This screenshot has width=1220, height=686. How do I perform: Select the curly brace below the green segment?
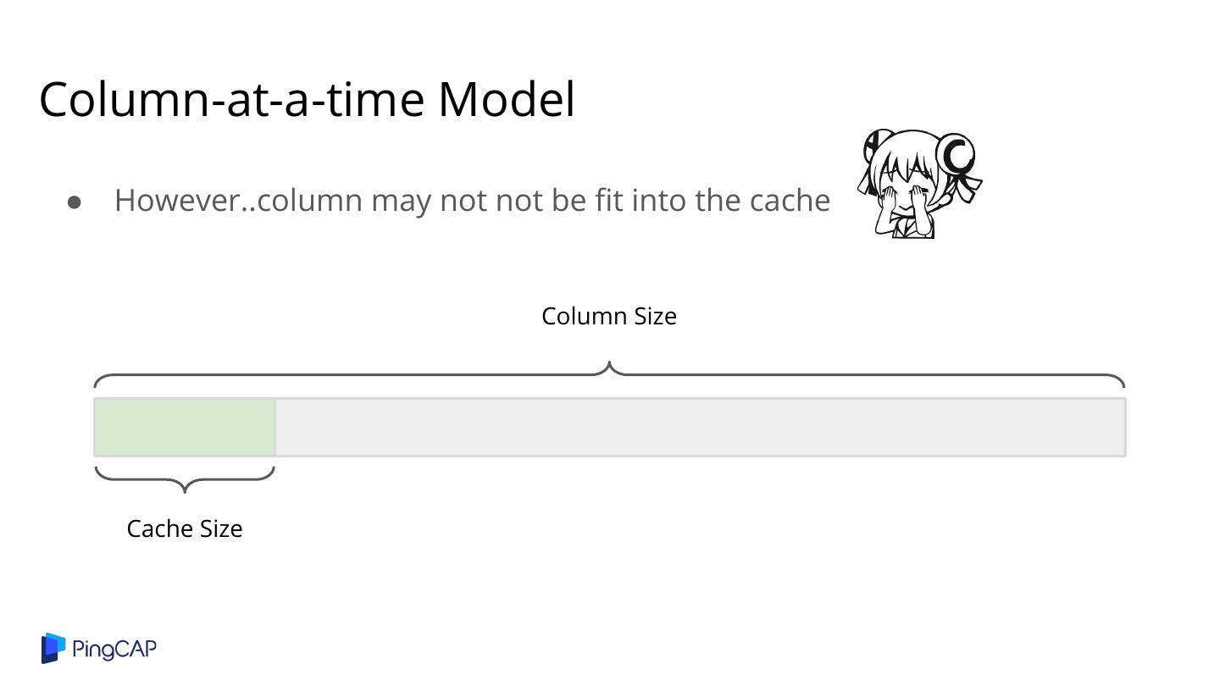point(185,477)
